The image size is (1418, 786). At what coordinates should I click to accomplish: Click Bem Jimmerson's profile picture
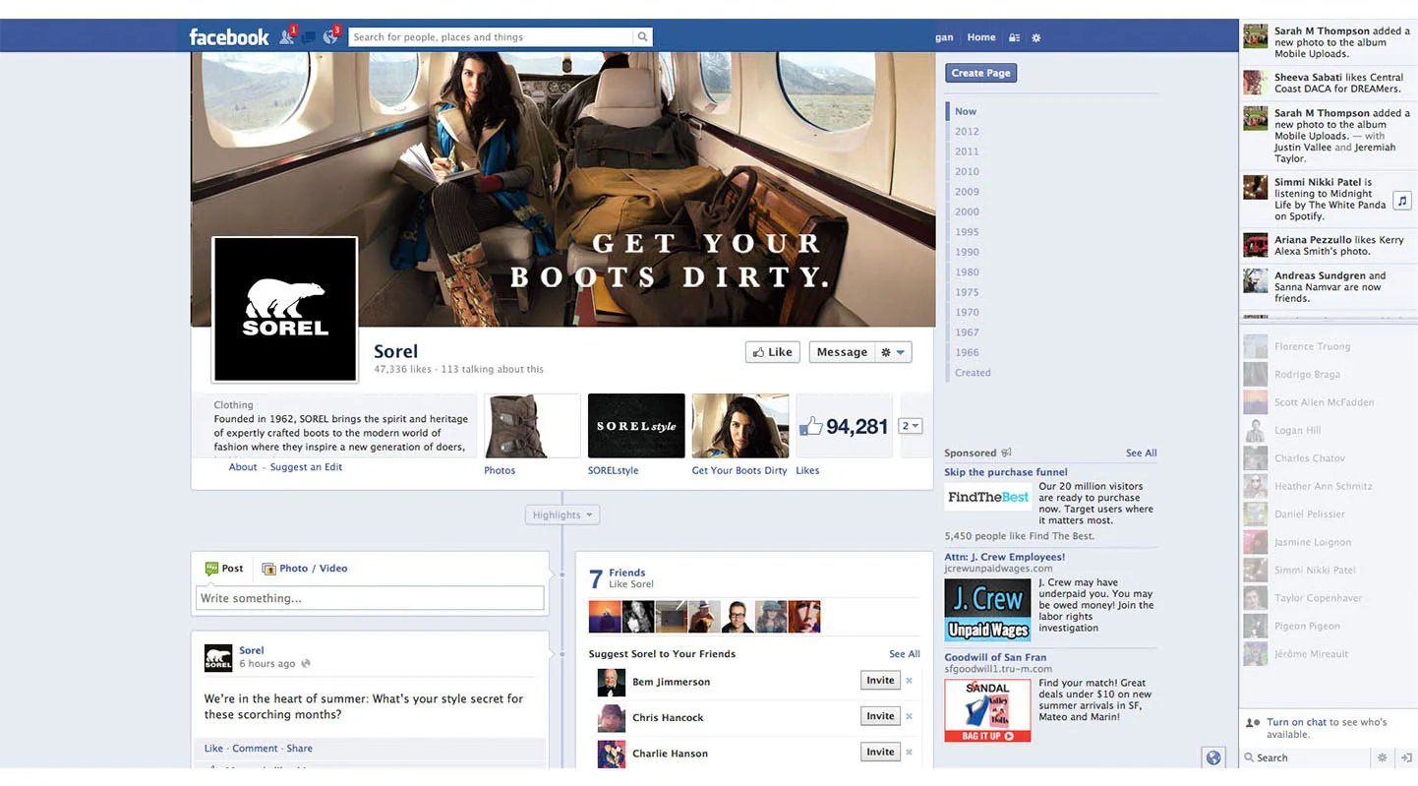click(x=611, y=682)
